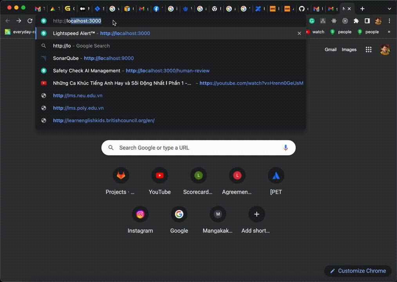Pick the Safety Check AI Management suggestion
397x282 pixels.
click(170, 70)
